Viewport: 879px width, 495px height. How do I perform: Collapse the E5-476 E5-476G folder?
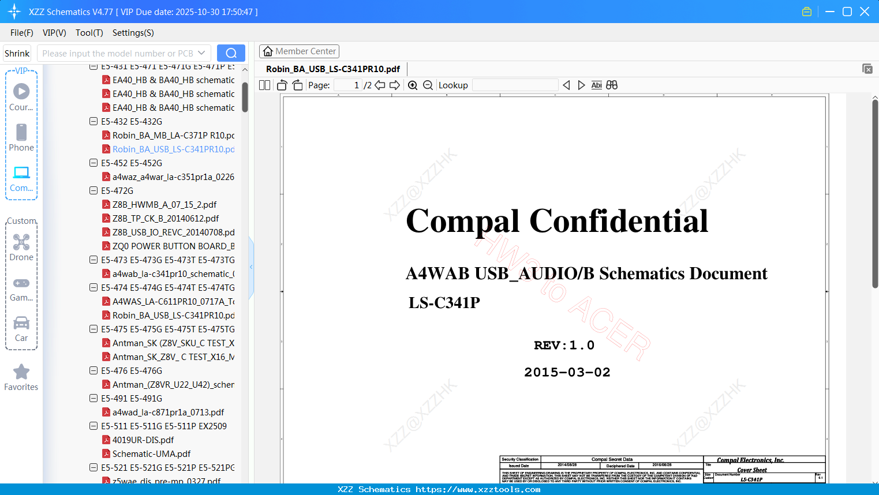point(93,370)
